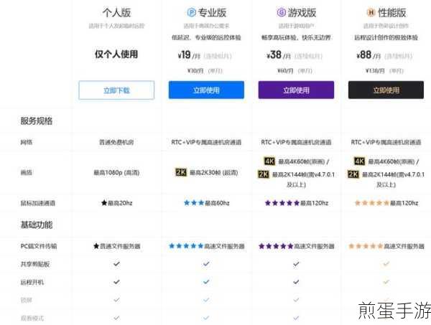
Task: Click the 远程开机 checkmark under 游戏版
Action: (296, 282)
